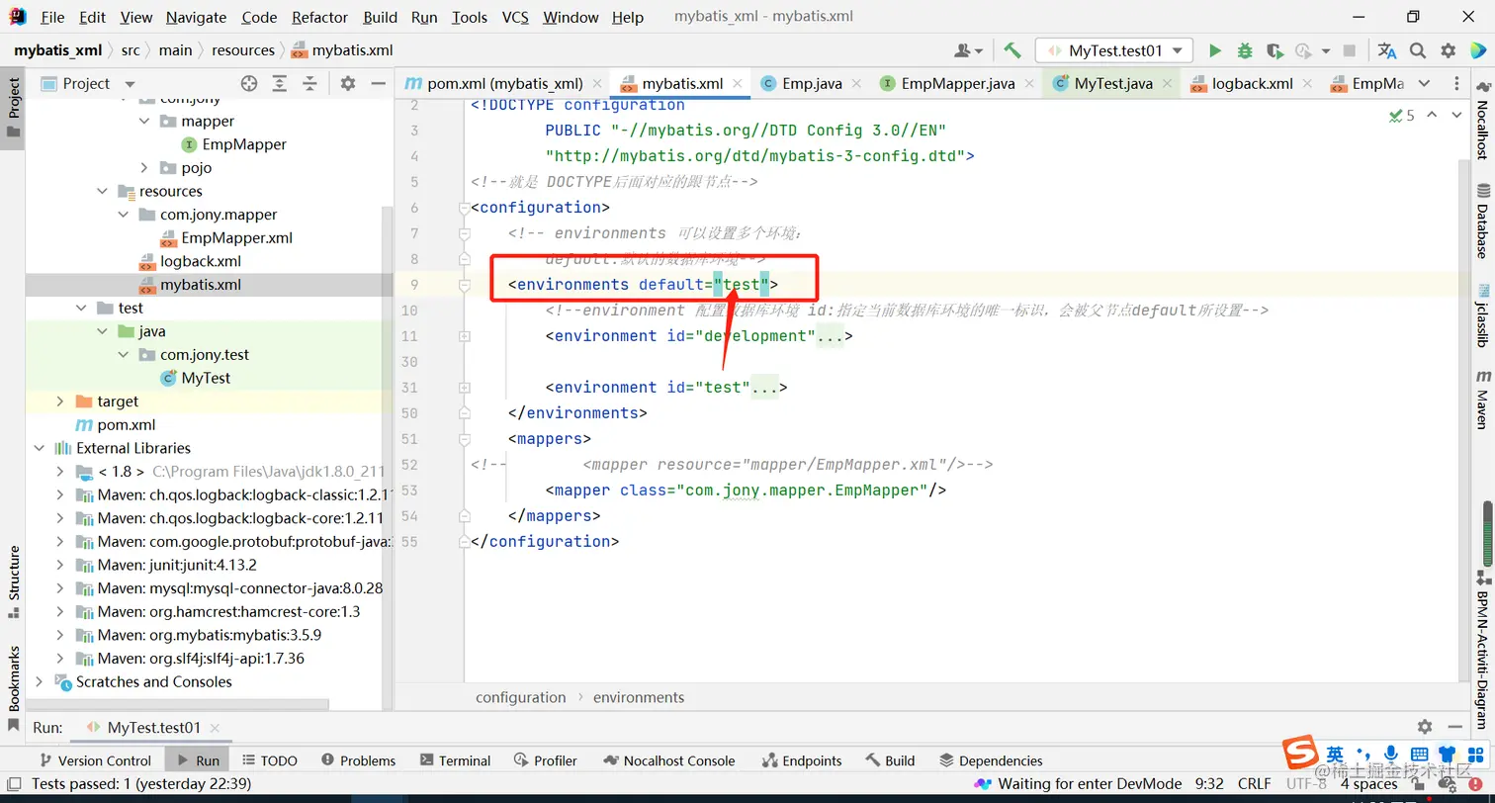1495x803 pixels.
Task: Open IDE settings gear in the top toolbar
Action: (x=1449, y=50)
